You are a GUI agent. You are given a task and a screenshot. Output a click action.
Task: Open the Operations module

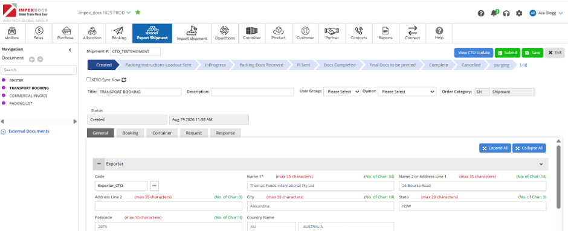[225, 33]
